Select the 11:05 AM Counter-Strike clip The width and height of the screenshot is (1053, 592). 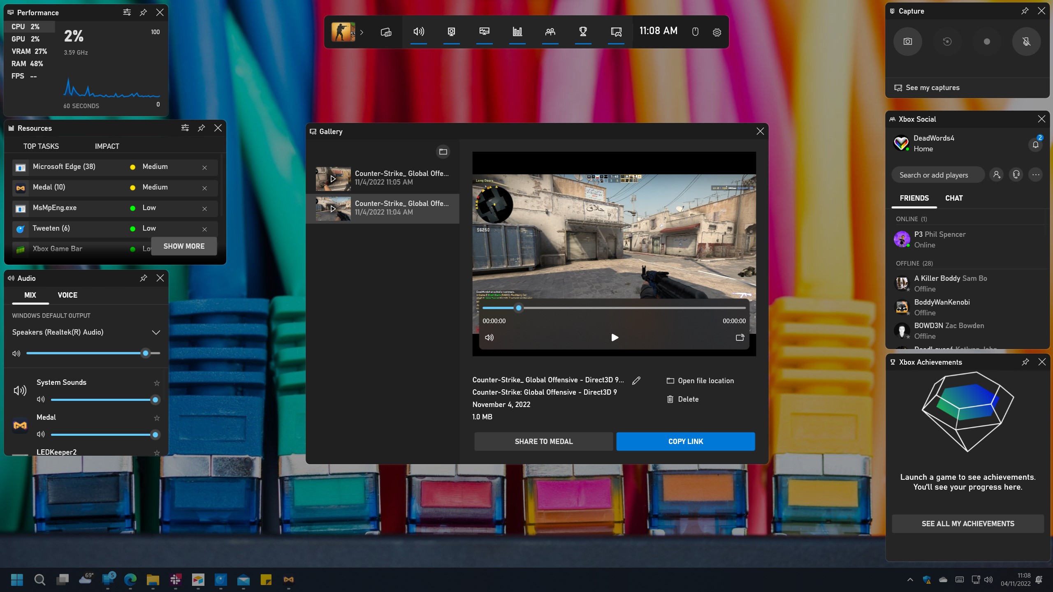(383, 178)
